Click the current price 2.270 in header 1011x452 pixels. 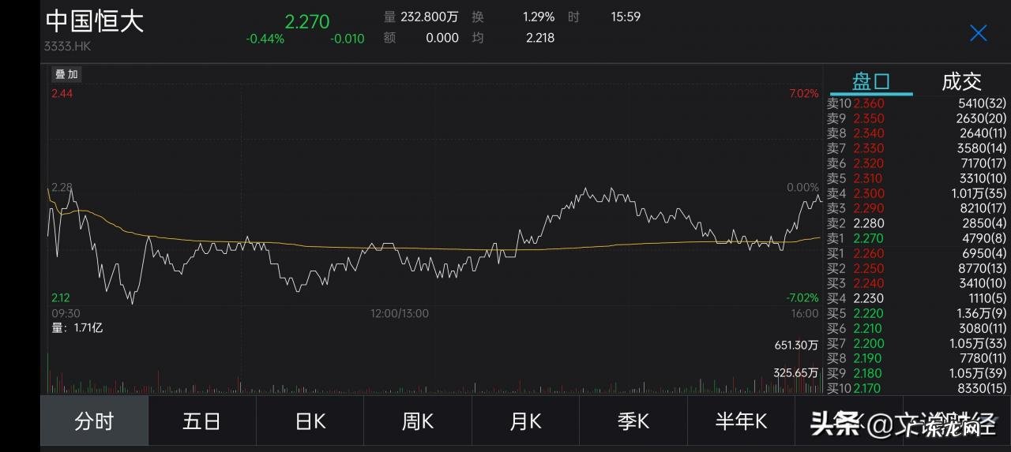307,21
